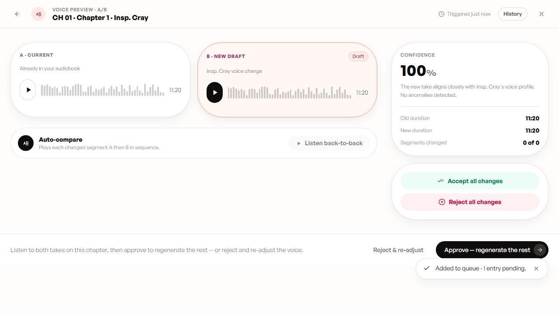Click the arrow icon on Approve button

pyautogui.click(x=540, y=250)
